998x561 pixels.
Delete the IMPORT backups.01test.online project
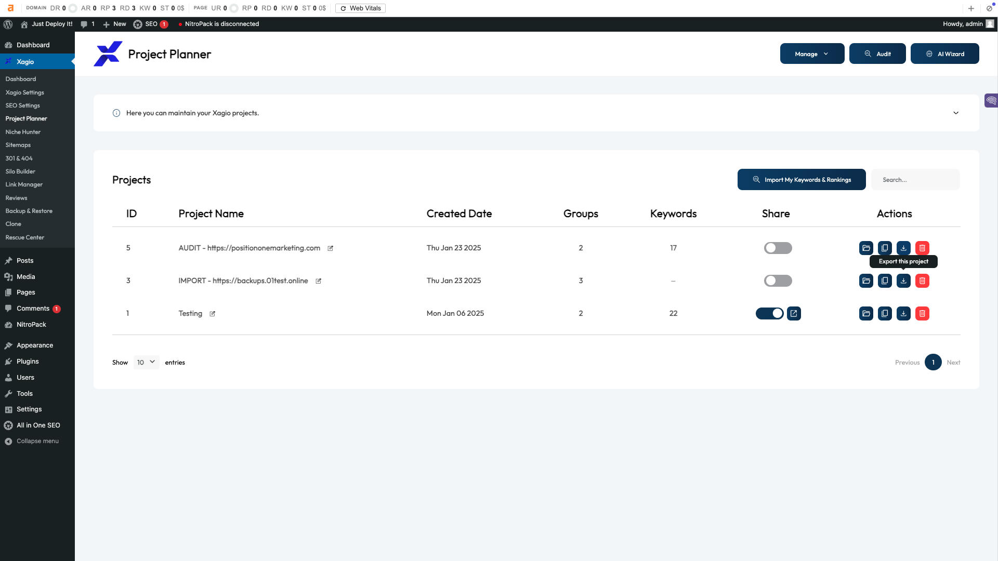pos(922,281)
